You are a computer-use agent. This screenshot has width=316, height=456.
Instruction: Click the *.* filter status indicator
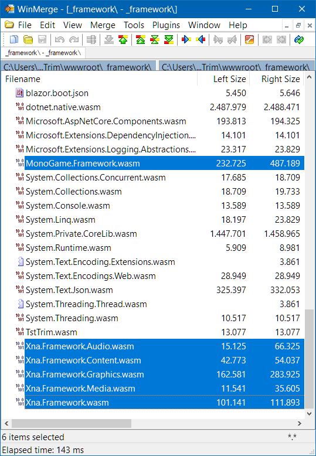(x=292, y=436)
